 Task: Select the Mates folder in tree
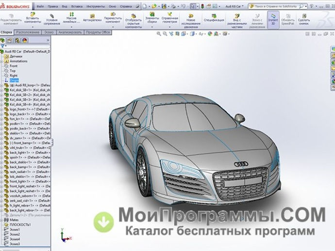[14, 220]
